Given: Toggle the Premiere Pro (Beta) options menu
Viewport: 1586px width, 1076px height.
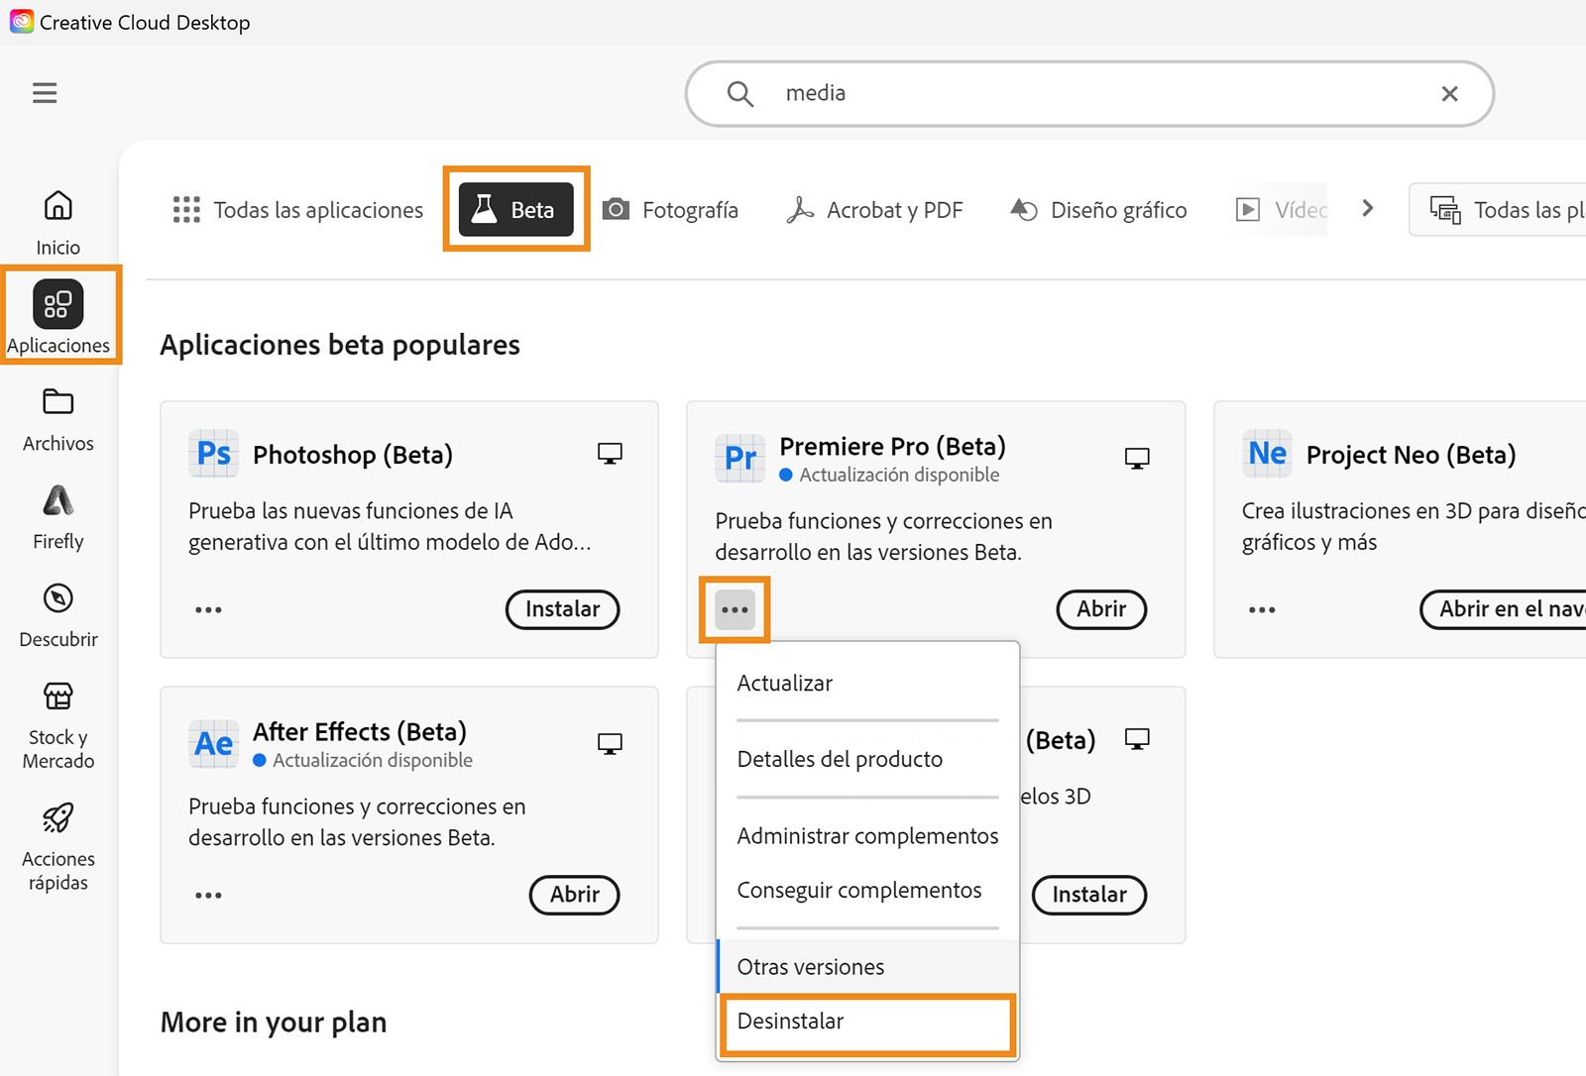Looking at the screenshot, I should point(735,609).
